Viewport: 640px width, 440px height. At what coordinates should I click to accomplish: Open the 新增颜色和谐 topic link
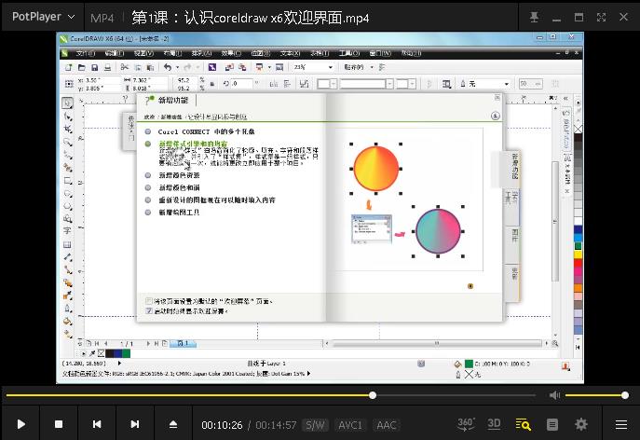coord(179,187)
